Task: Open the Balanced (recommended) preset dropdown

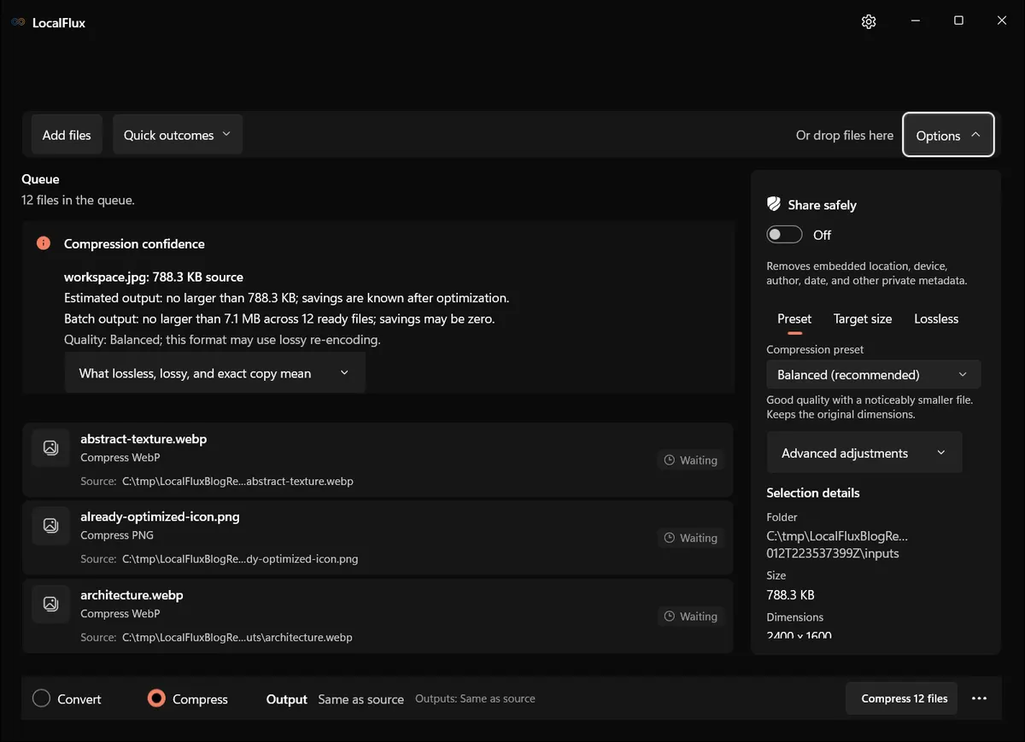Action: (x=873, y=375)
